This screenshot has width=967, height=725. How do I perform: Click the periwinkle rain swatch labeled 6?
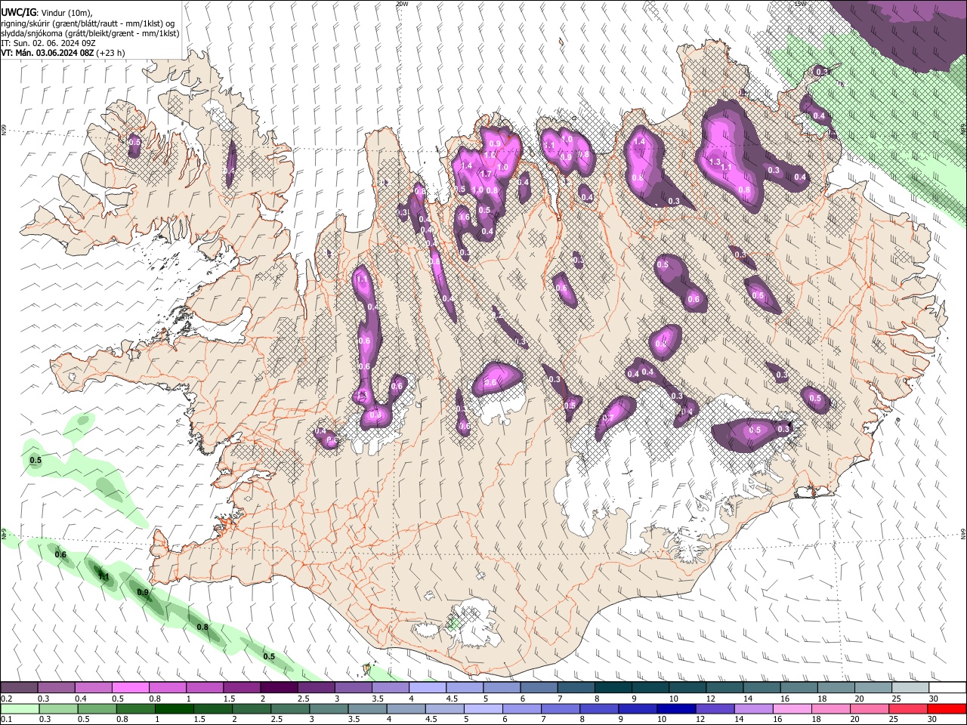click(522, 708)
